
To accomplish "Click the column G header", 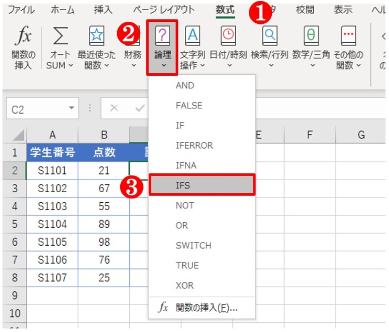I will coord(361,135).
